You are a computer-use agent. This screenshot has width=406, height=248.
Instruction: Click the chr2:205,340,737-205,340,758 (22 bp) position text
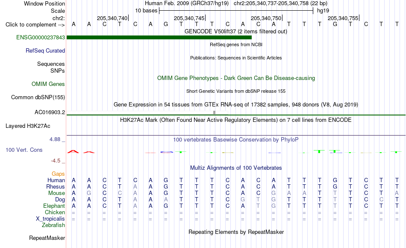[280, 3]
